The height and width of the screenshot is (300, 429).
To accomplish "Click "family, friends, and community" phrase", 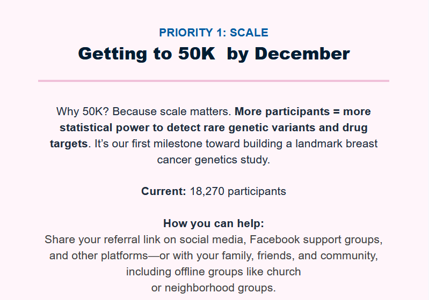I will [308, 256].
